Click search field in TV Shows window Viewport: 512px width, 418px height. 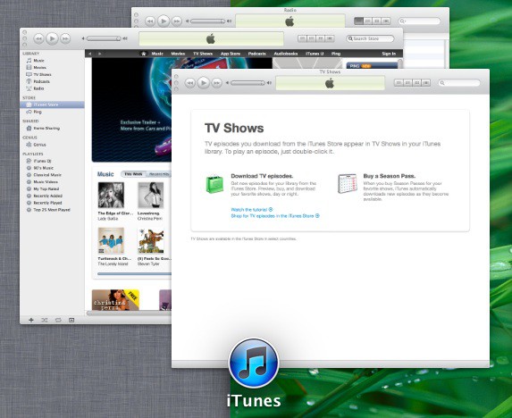[459, 83]
